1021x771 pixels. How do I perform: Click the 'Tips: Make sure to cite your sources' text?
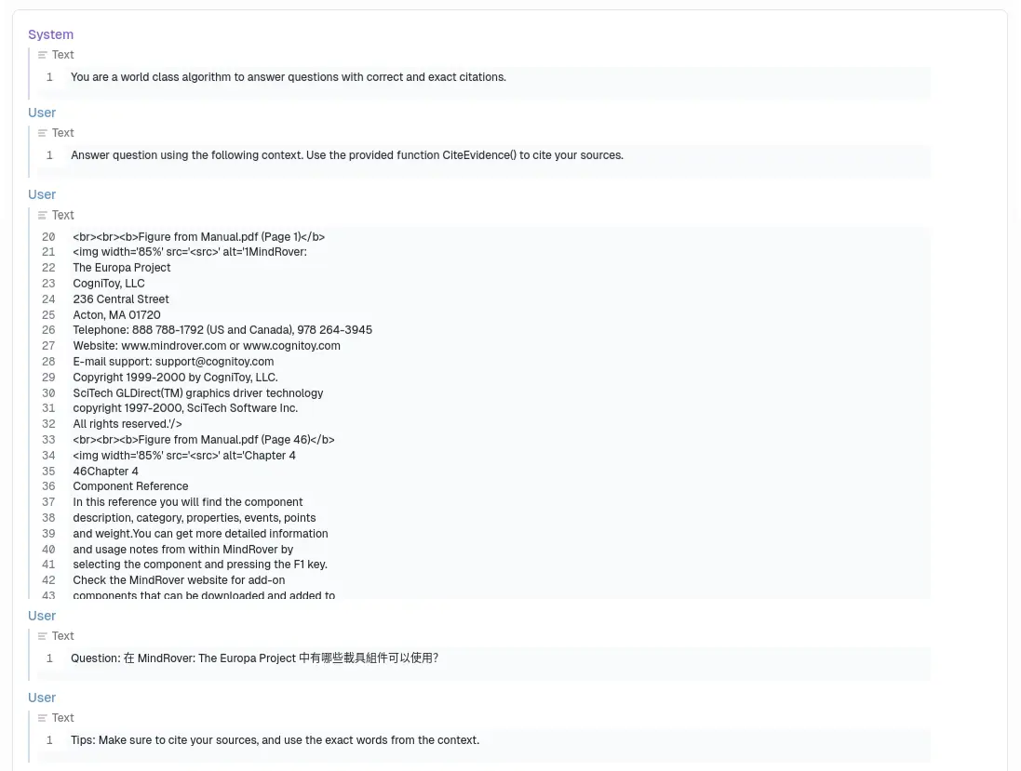click(275, 740)
